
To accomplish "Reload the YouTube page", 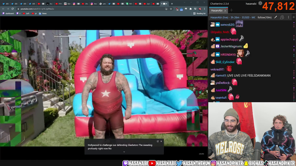I will pos(12,9).
